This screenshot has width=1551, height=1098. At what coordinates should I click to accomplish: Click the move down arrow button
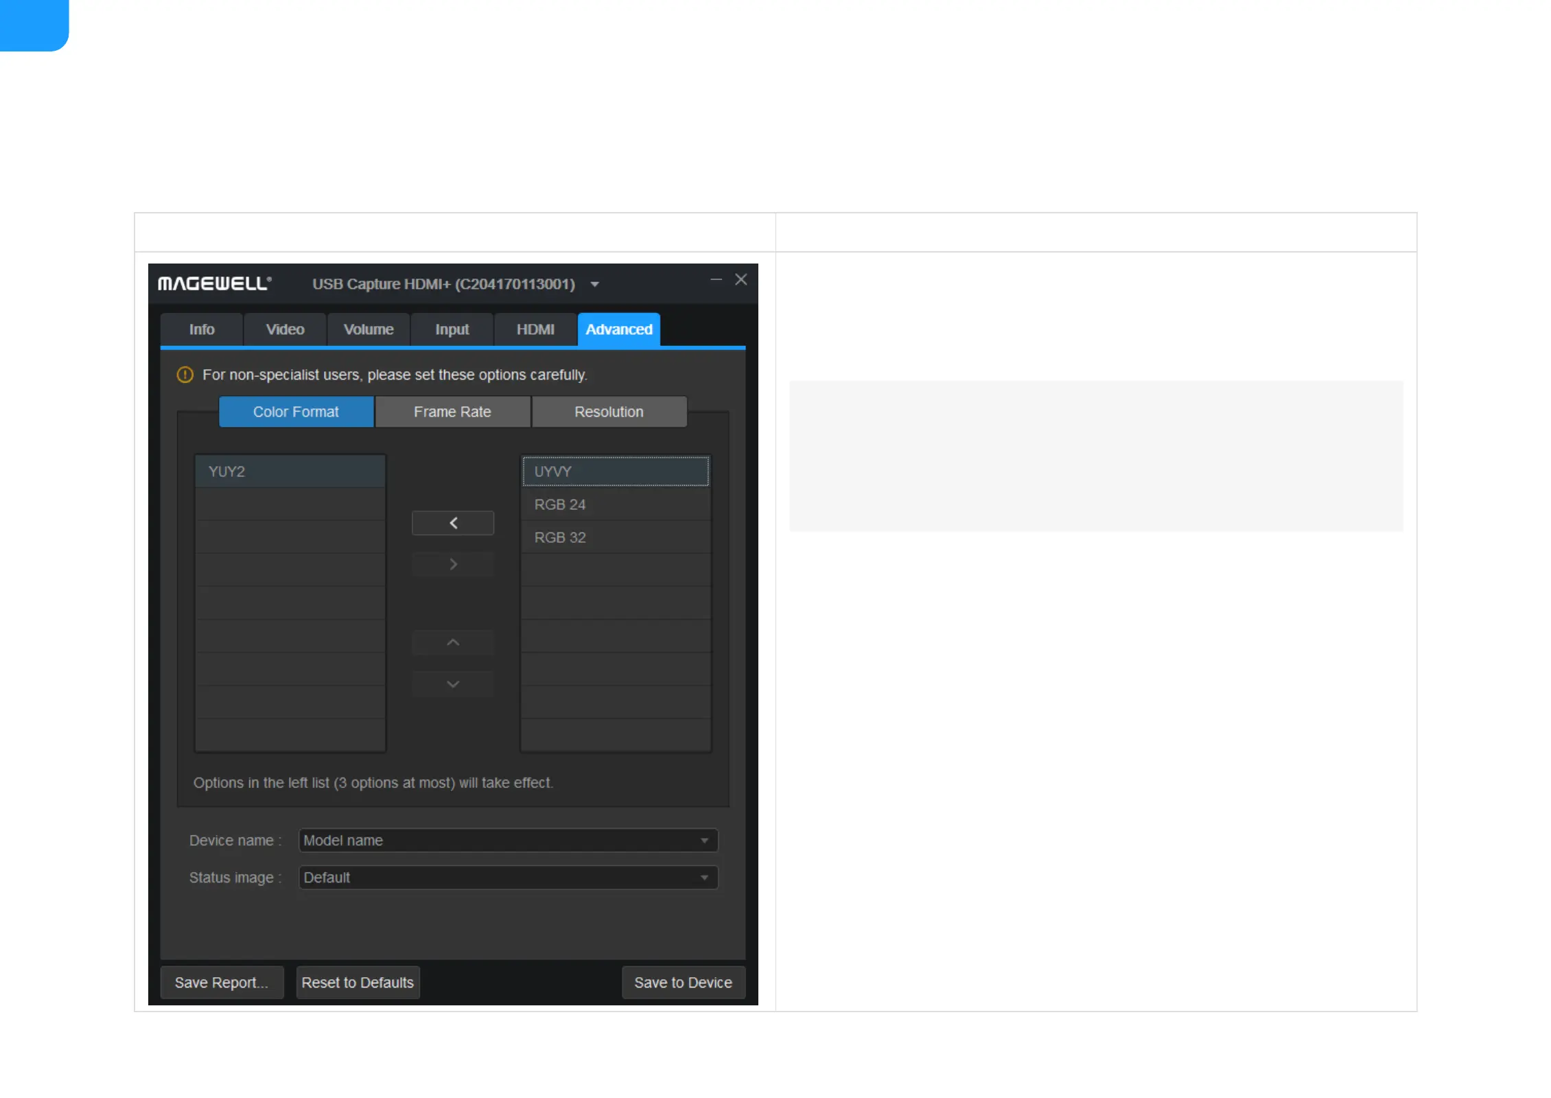point(452,684)
